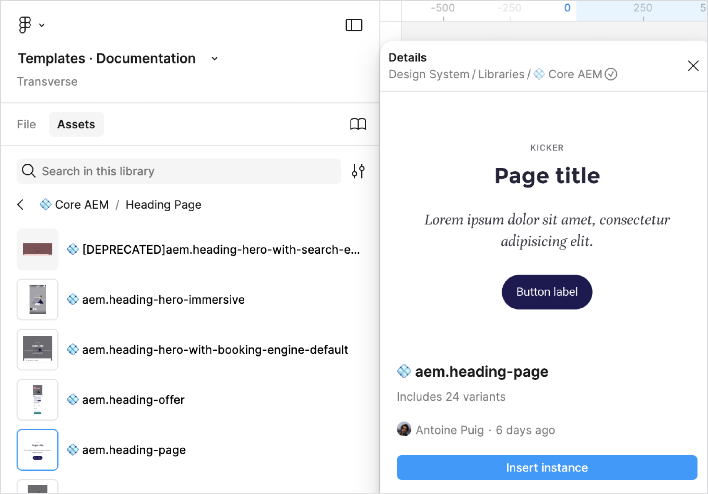Open the chevron next to the Figma logo
708x494 pixels.
pyautogui.click(x=42, y=25)
